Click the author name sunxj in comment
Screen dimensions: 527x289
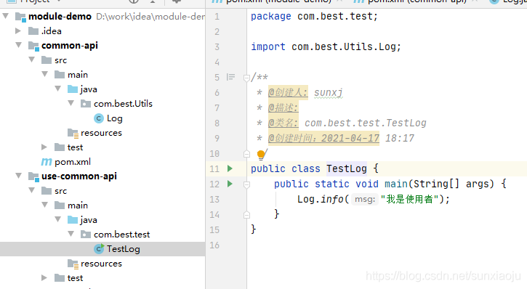point(329,92)
